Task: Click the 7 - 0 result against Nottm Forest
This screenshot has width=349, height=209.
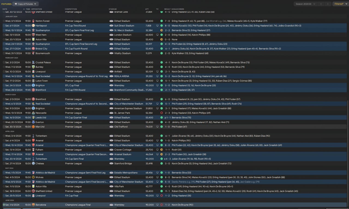Action: point(167,21)
